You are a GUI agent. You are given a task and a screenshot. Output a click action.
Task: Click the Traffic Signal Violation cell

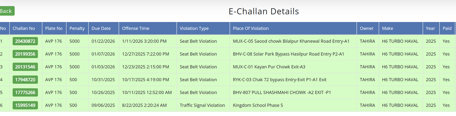click(202, 105)
